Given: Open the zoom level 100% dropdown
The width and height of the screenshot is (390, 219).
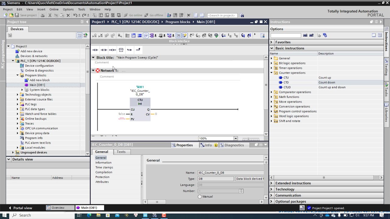Looking at the screenshot, I should point(235,138).
